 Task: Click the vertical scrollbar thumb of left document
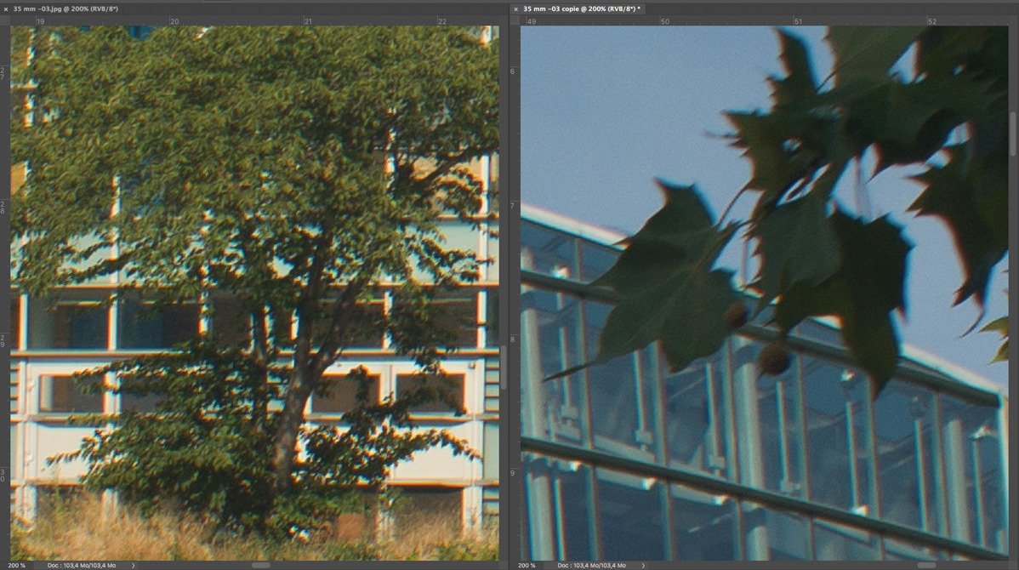(x=504, y=368)
